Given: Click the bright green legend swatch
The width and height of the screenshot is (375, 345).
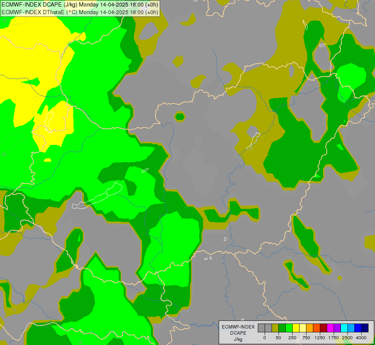Looking at the screenshot, I should click(289, 328).
